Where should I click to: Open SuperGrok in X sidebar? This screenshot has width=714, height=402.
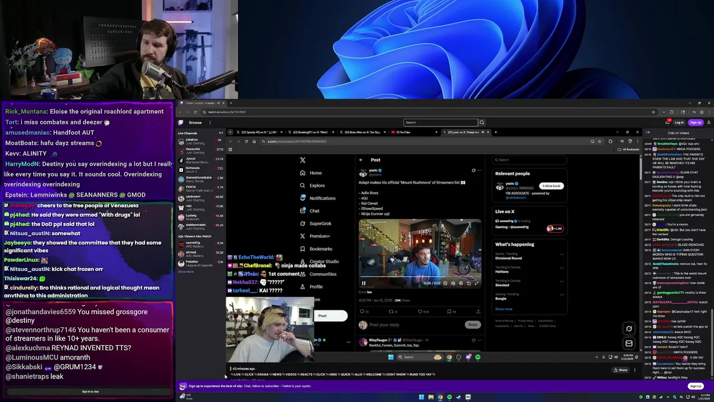pyautogui.click(x=316, y=223)
